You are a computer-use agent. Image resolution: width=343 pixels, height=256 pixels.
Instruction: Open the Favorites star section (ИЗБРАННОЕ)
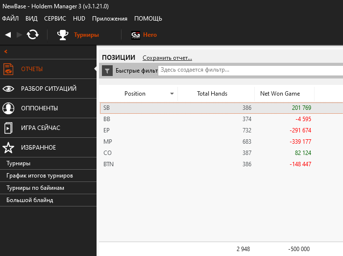click(x=38, y=148)
